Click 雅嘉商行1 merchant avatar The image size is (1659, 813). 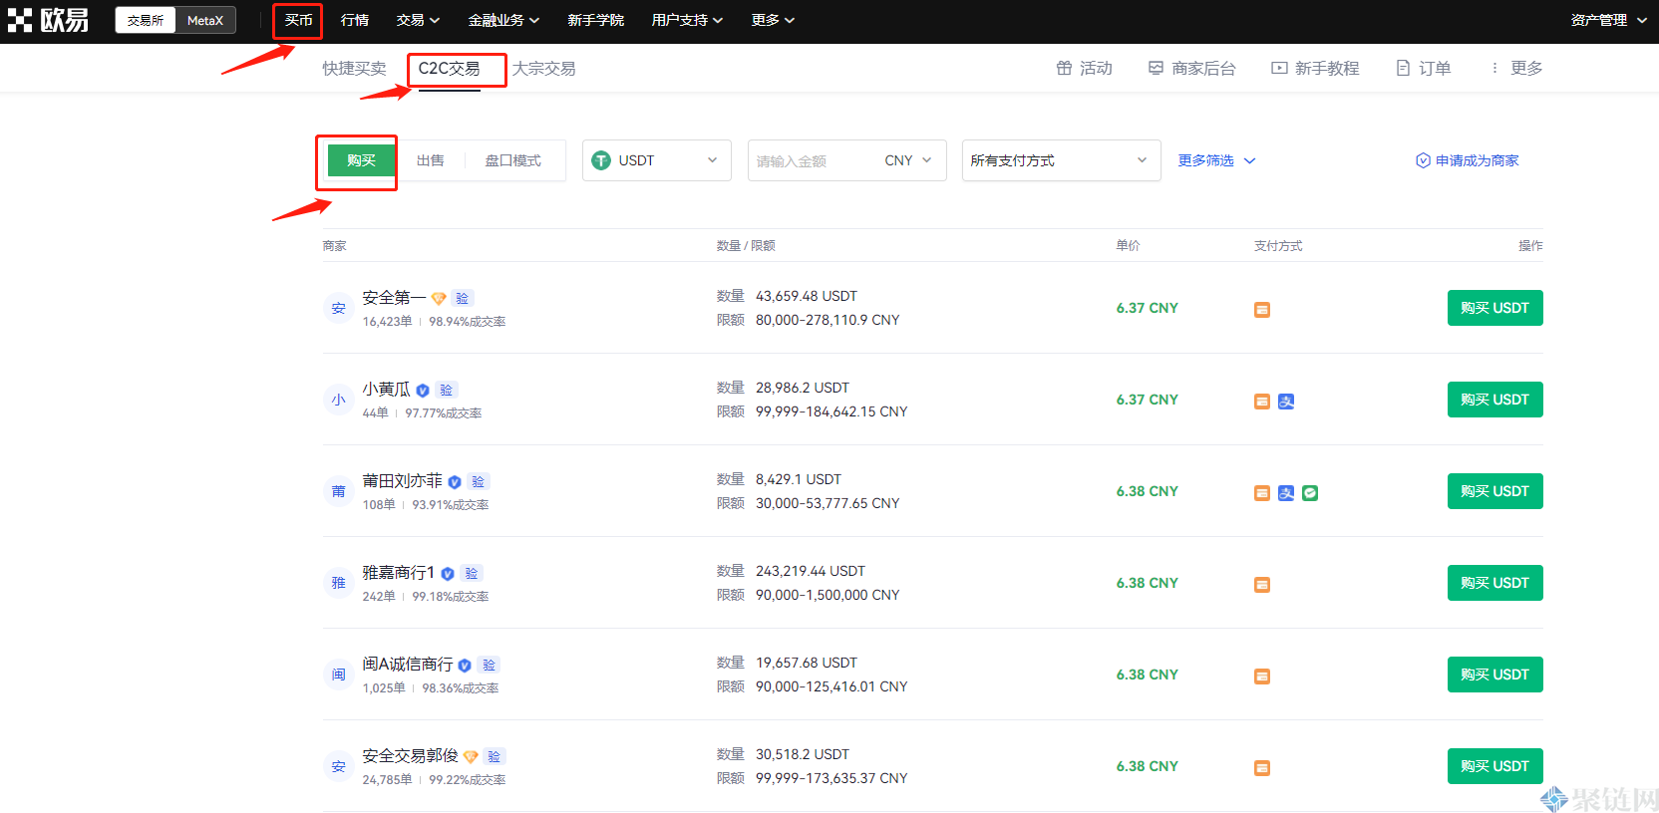[x=338, y=583]
